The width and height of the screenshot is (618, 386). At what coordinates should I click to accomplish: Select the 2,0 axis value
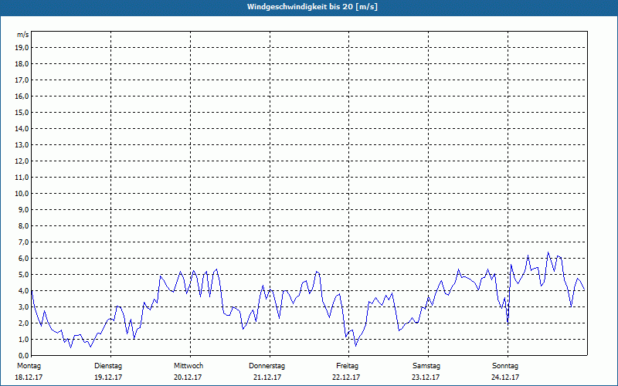pos(23,323)
